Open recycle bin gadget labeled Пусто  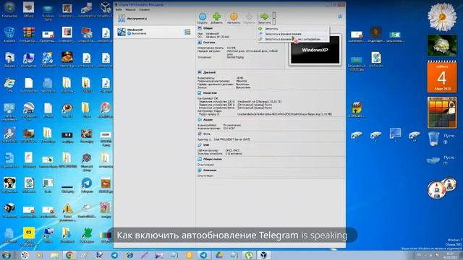coord(434,139)
